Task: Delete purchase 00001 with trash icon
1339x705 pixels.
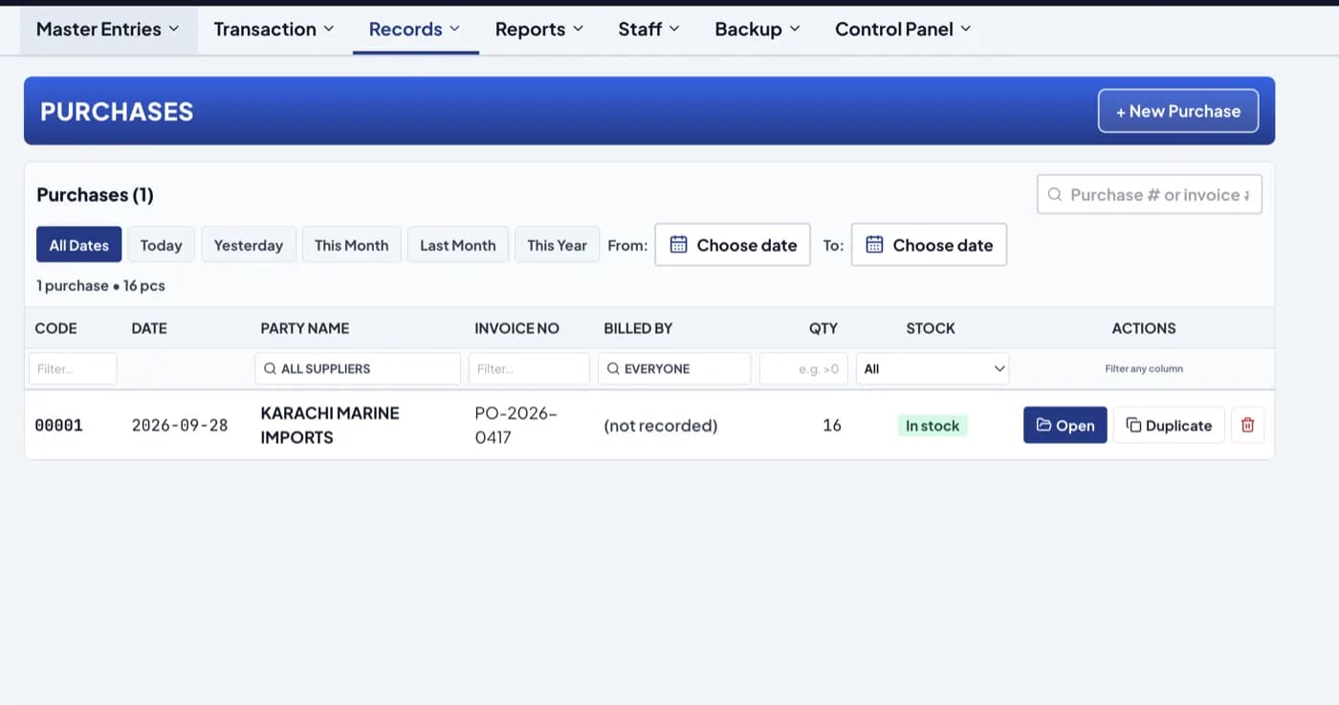Action: pos(1247,426)
